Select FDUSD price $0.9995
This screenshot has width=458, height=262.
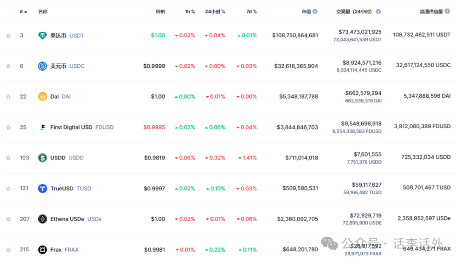coord(154,127)
